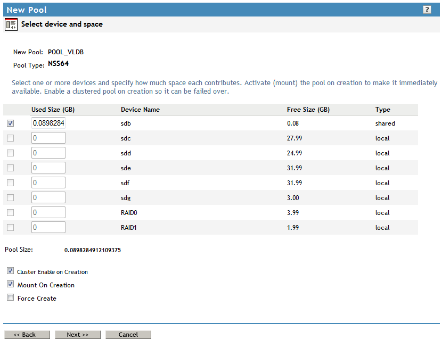
Task: Click the Select device and space wizard icon
Action: coord(11,24)
